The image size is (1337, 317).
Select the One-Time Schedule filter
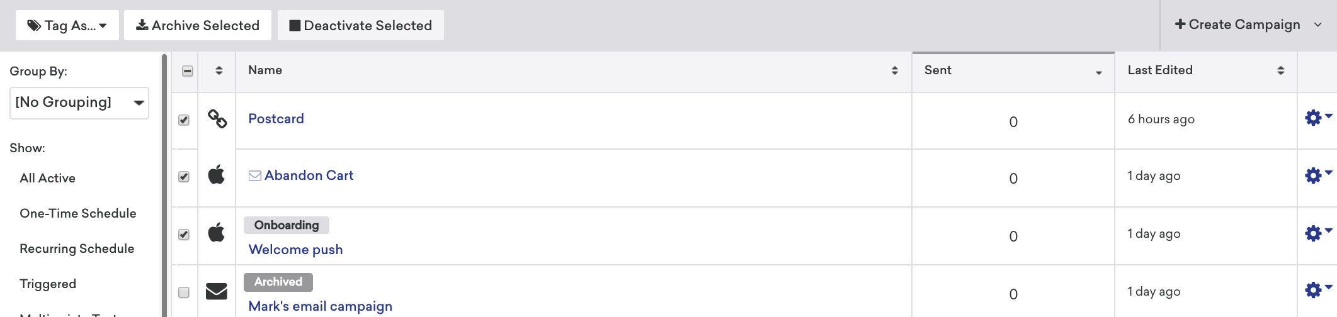coord(78,213)
